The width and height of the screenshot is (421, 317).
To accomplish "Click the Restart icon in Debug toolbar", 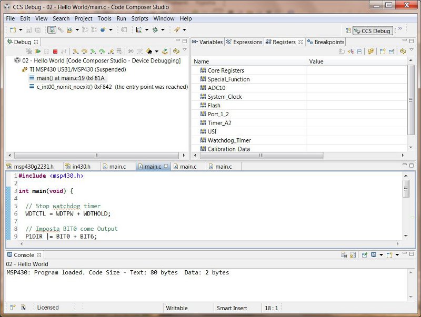I will [165, 51].
